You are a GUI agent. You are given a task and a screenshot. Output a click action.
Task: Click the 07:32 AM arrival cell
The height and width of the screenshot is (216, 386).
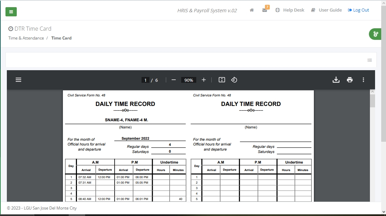[x=86, y=177]
